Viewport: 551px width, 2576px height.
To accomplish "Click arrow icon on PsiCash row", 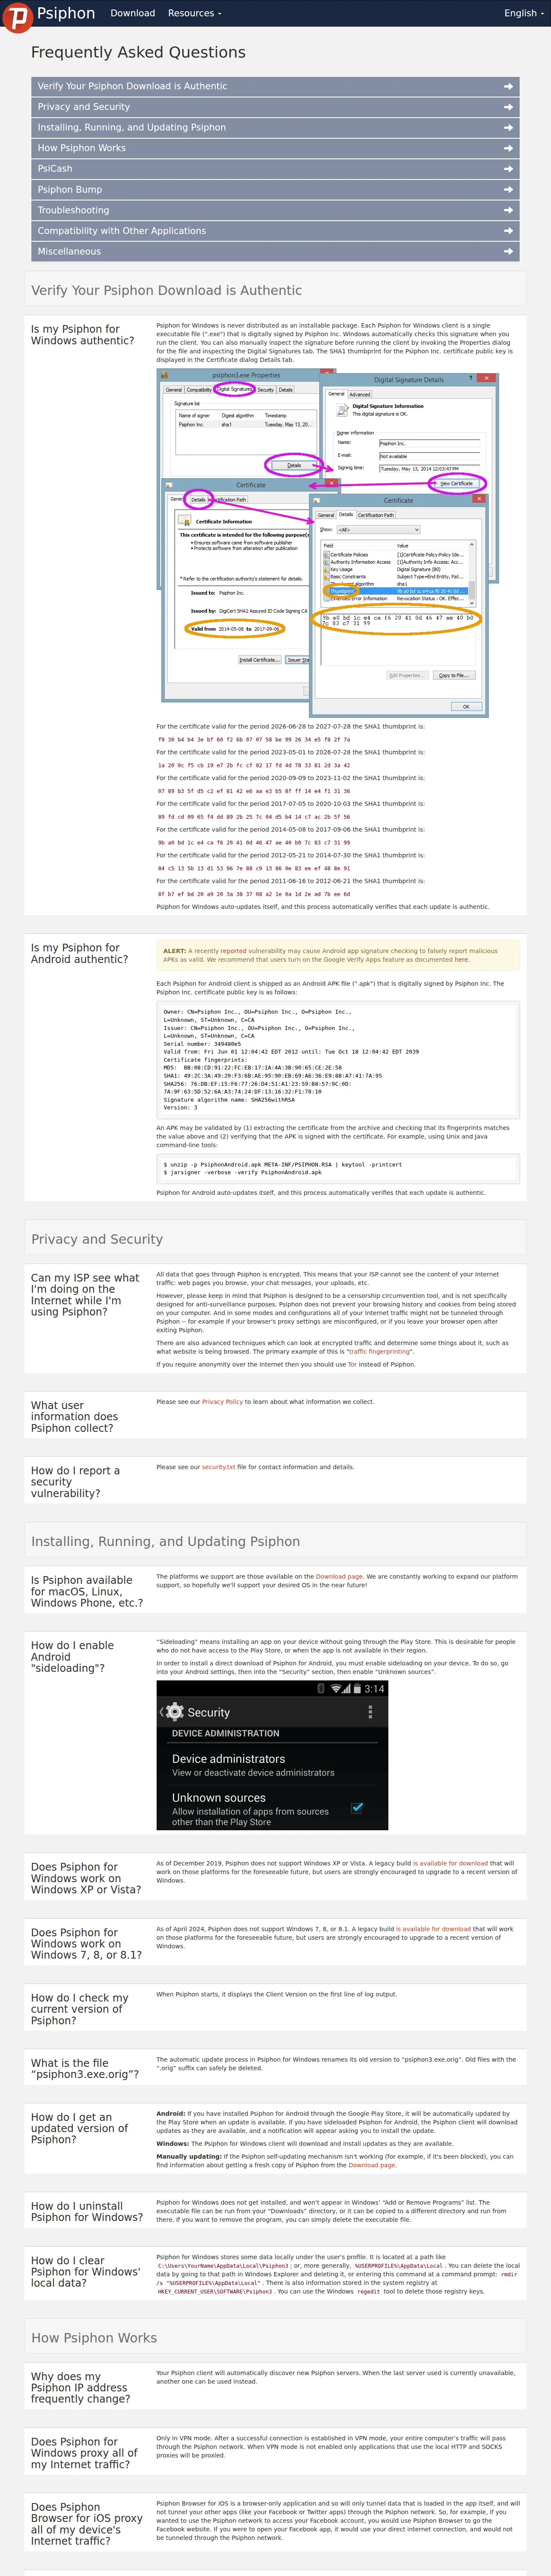I will (508, 169).
